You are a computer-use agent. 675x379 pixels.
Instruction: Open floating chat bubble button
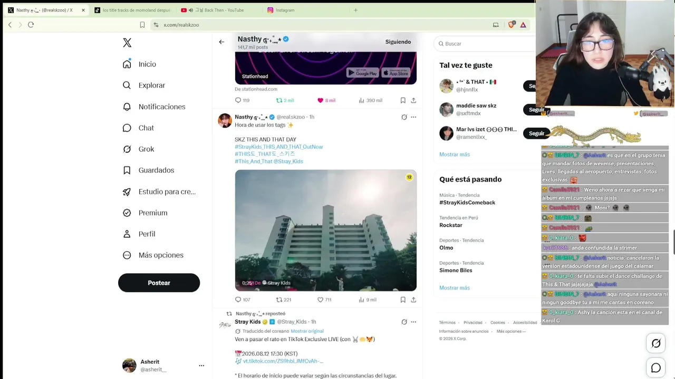[656, 368]
